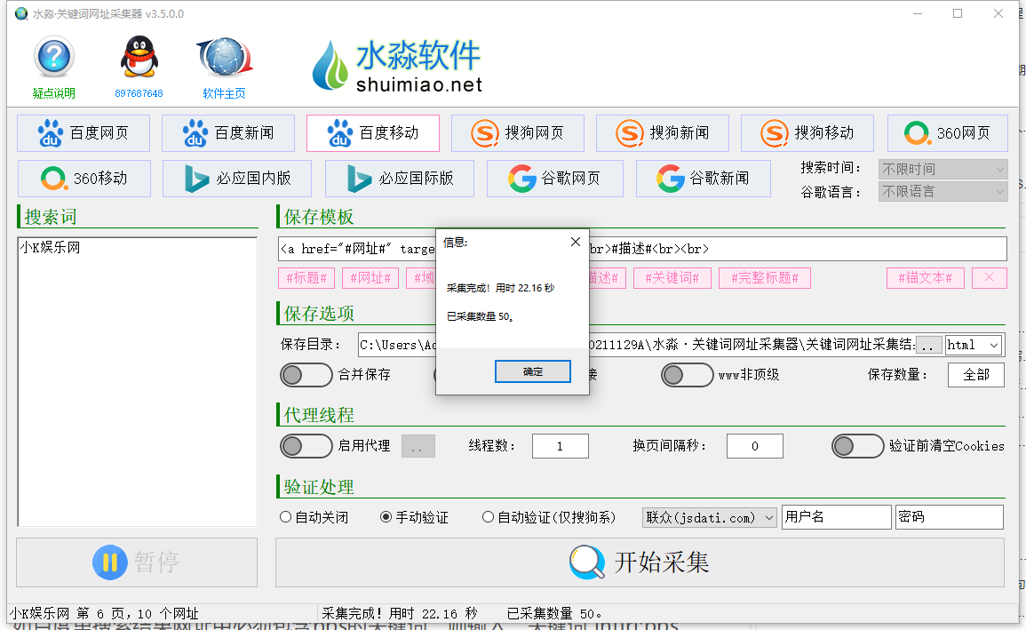Click the 疑点说明 help question mark icon

point(53,59)
